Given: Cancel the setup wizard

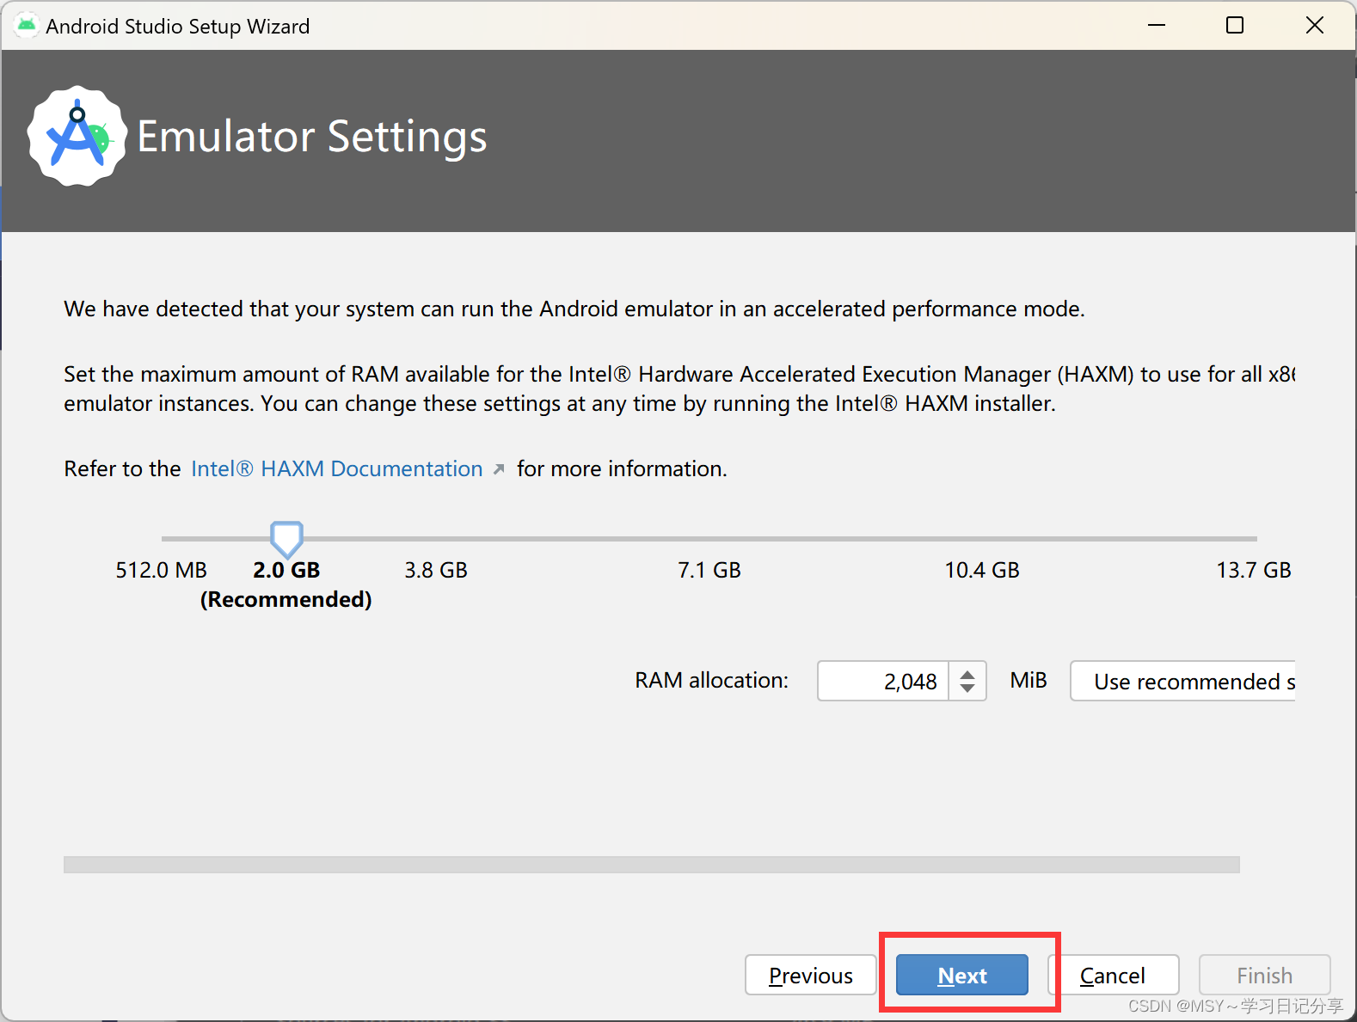Looking at the screenshot, I should (1113, 975).
